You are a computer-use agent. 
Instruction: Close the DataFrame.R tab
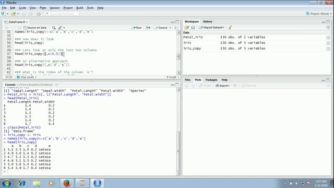[27, 22]
